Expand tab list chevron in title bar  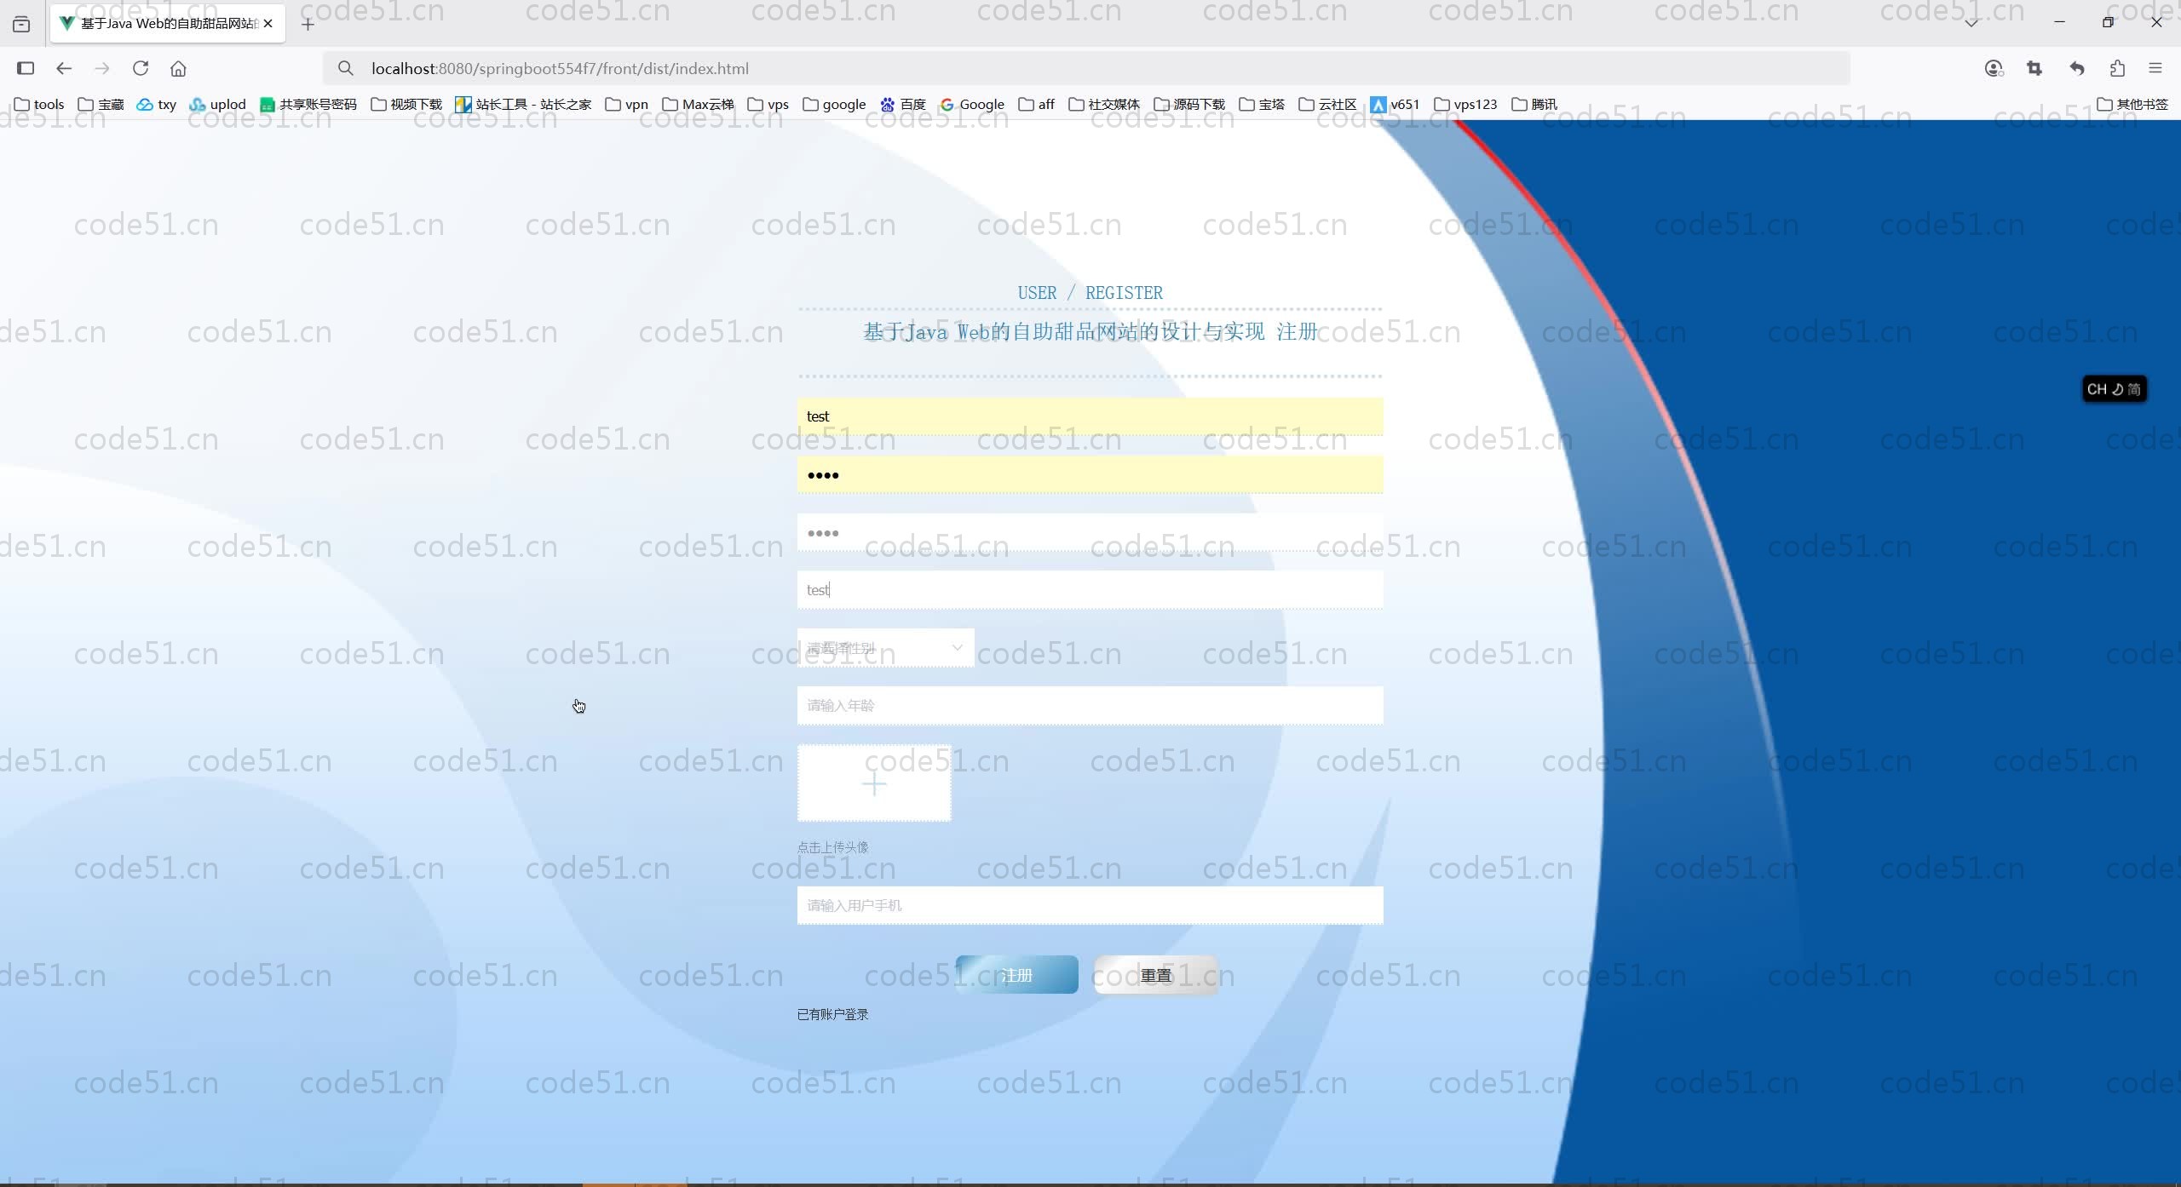coord(1971,23)
